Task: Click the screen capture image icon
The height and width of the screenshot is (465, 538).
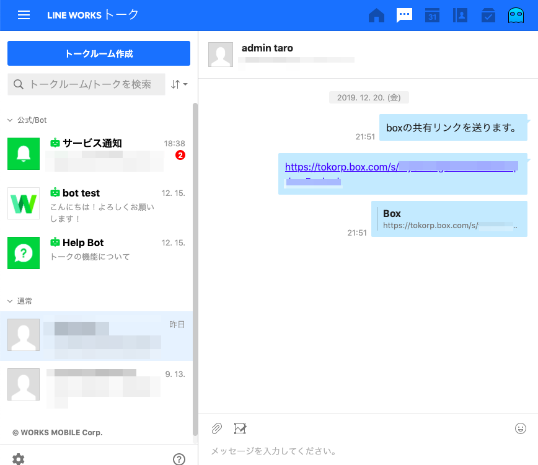Action: tap(240, 428)
